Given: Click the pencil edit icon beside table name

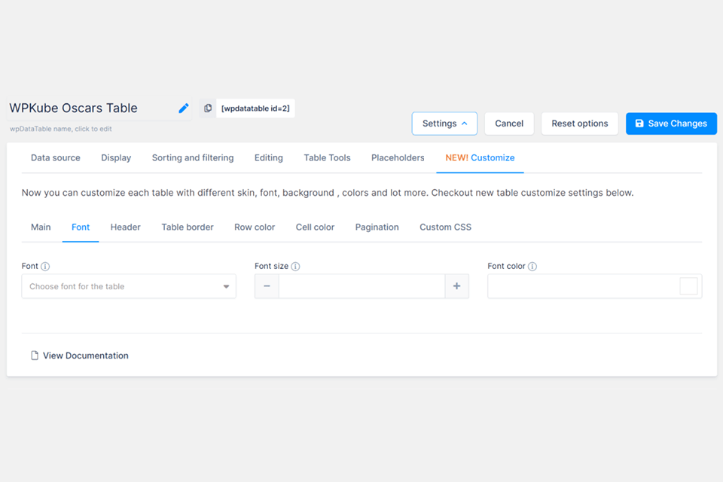Looking at the screenshot, I should 184,108.
